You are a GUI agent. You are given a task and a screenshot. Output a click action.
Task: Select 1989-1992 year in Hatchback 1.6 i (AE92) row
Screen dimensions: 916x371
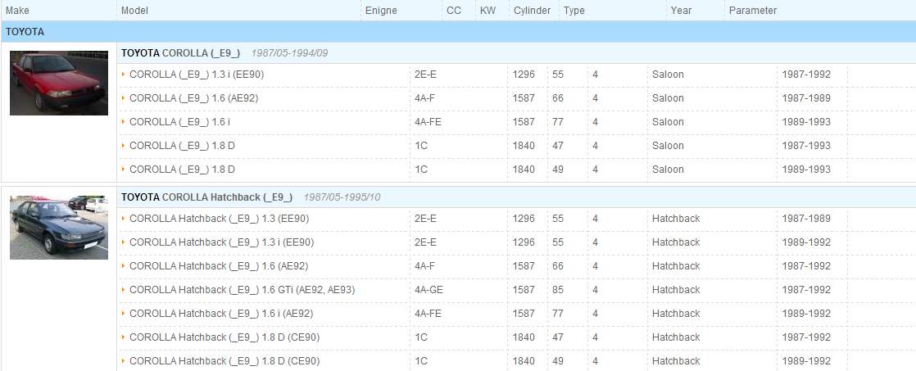pyautogui.click(x=806, y=313)
